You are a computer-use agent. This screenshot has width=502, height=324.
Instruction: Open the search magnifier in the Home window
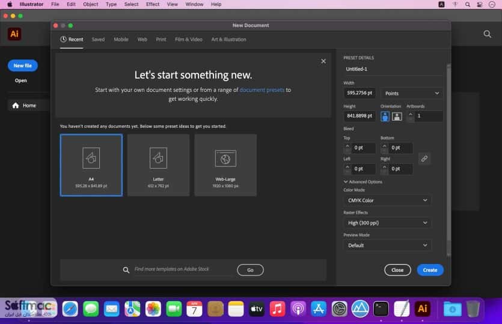click(x=487, y=34)
